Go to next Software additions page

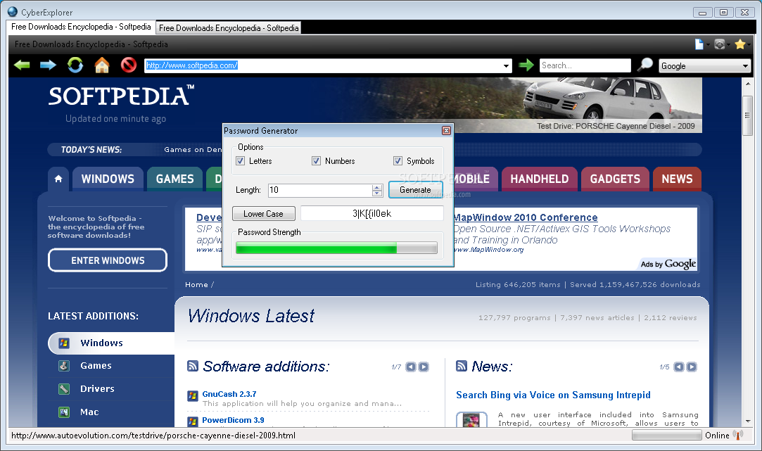pos(424,367)
